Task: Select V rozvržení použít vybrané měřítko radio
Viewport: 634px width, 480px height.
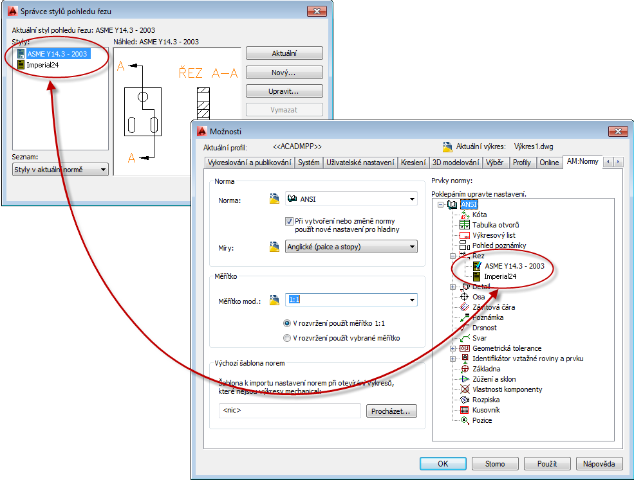Action: coord(287,338)
